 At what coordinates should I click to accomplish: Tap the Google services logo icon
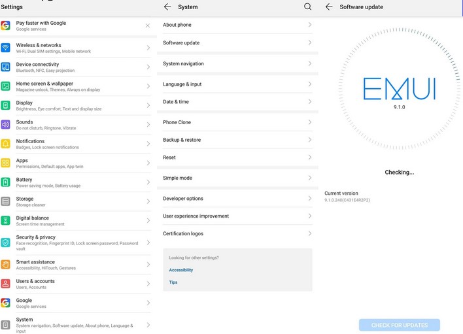tap(5, 303)
